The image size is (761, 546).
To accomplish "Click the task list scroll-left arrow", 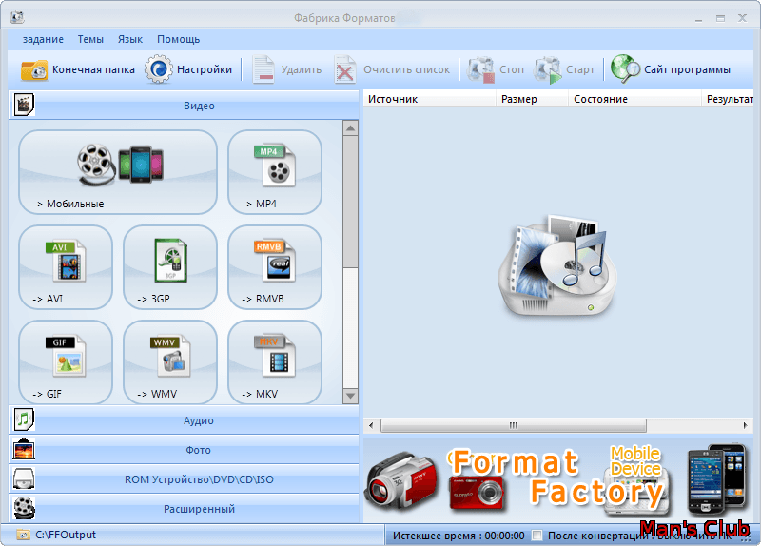I will click(371, 425).
